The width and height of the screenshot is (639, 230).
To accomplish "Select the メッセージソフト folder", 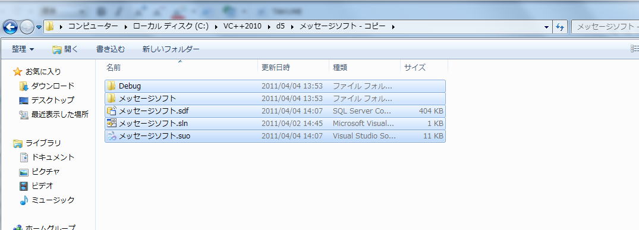I will (x=275, y=99).
